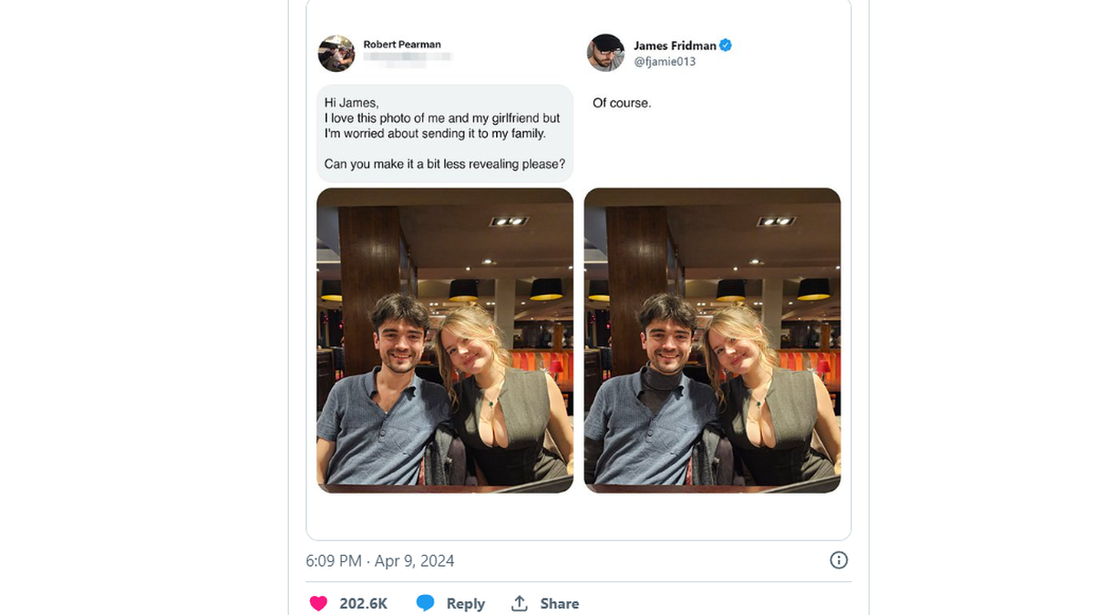This screenshot has width=1094, height=615.
Task: Click the 202.6K likes count
Action: click(x=363, y=603)
